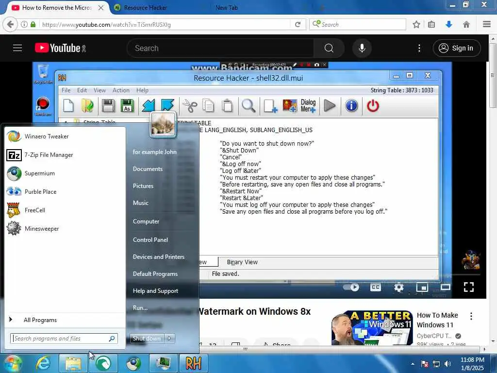Click the voice search microphone icon
The width and height of the screenshot is (497, 373).
[x=362, y=48]
